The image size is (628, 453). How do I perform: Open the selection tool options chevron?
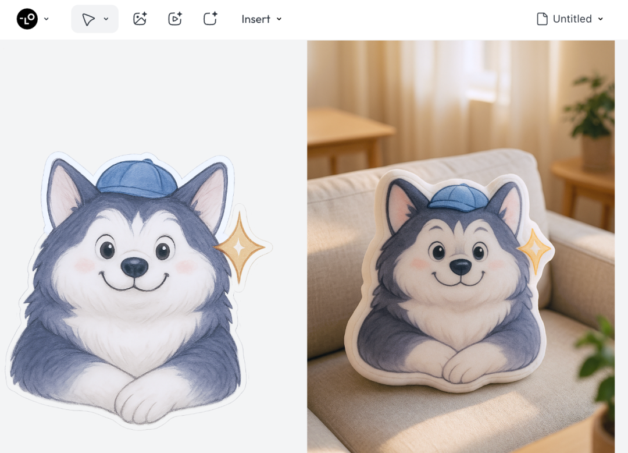(106, 19)
